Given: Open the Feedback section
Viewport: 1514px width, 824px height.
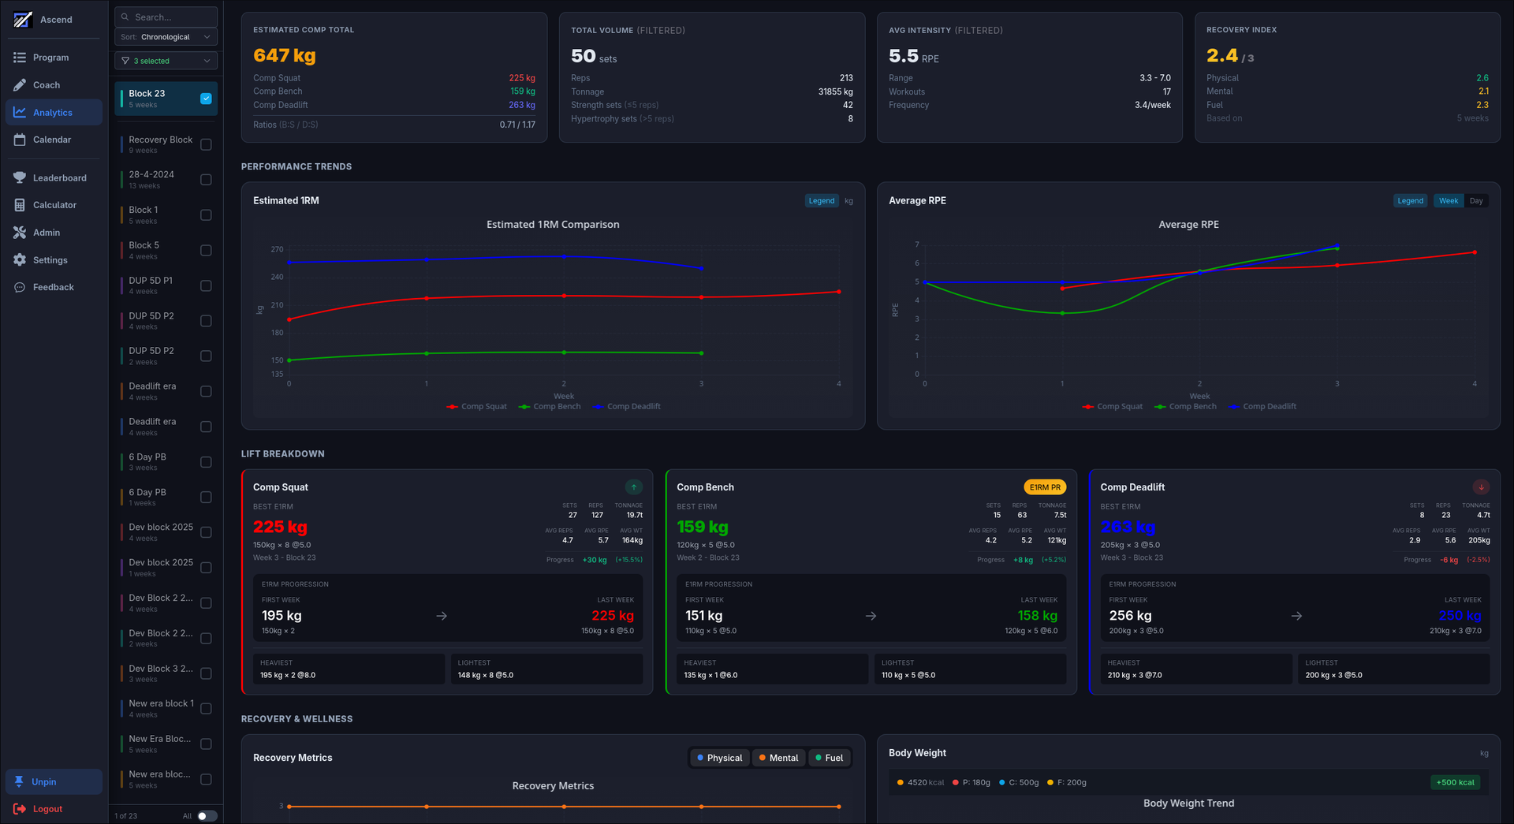Looking at the screenshot, I should tap(54, 286).
